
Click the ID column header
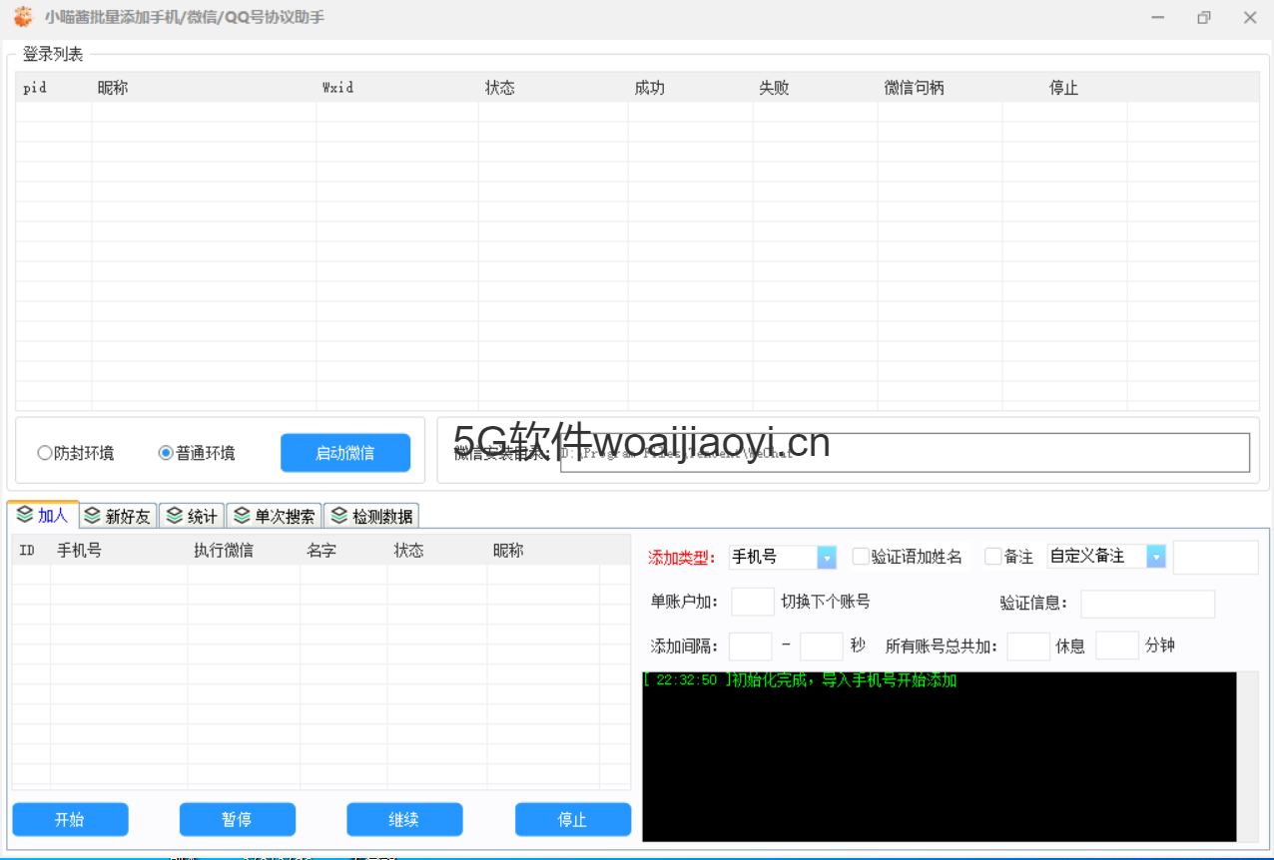tap(31, 551)
